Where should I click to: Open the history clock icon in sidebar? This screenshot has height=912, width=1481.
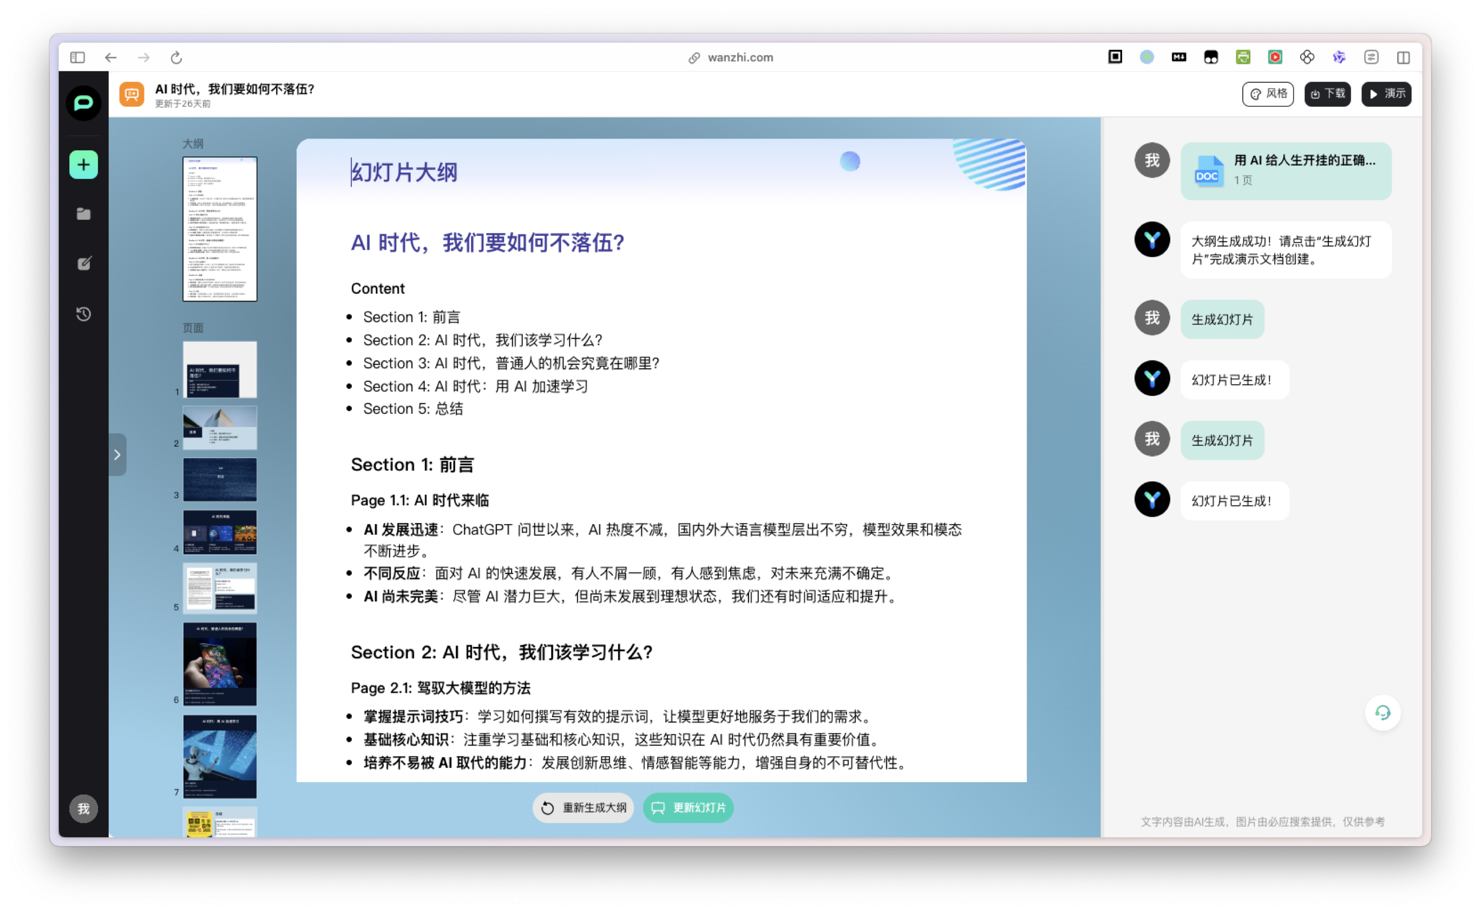click(83, 314)
